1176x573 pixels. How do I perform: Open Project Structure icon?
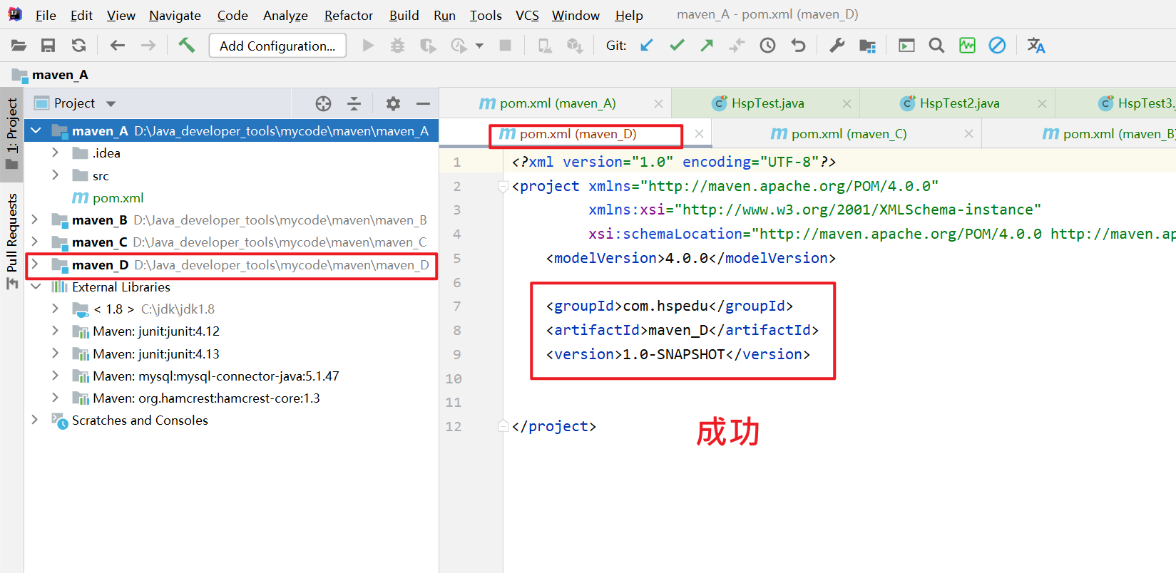(x=867, y=46)
